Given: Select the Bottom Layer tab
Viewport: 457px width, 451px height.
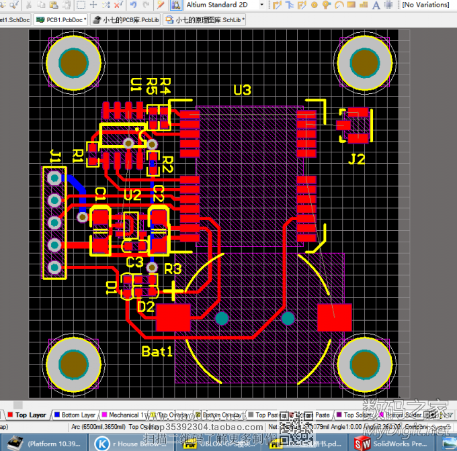Looking at the screenshot, I should [x=78, y=415].
